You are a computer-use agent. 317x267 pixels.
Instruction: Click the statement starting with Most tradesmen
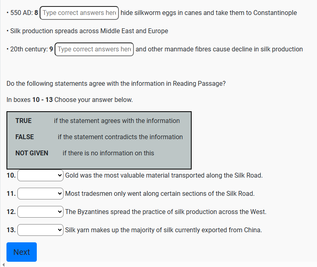pyautogui.click(x=160, y=194)
